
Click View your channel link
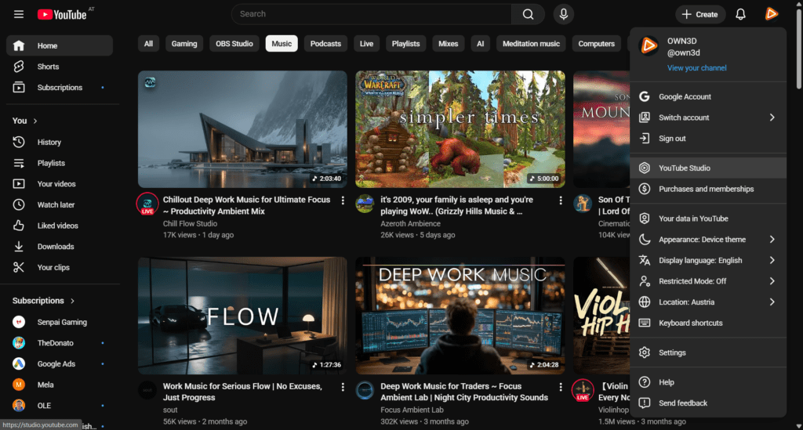pyautogui.click(x=696, y=68)
